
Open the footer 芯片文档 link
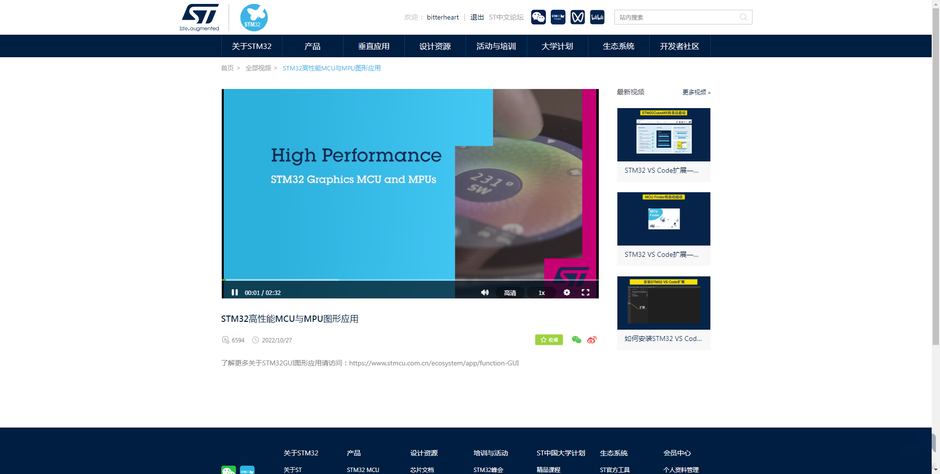coord(422,470)
